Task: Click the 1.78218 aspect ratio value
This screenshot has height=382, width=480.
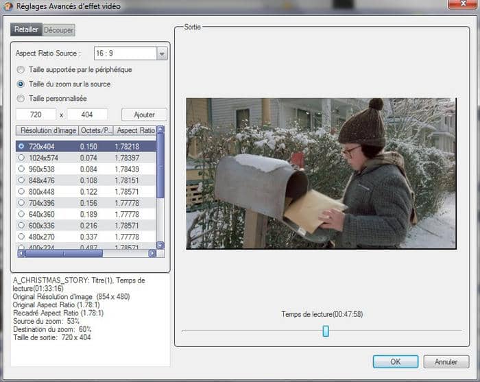Action: point(127,147)
